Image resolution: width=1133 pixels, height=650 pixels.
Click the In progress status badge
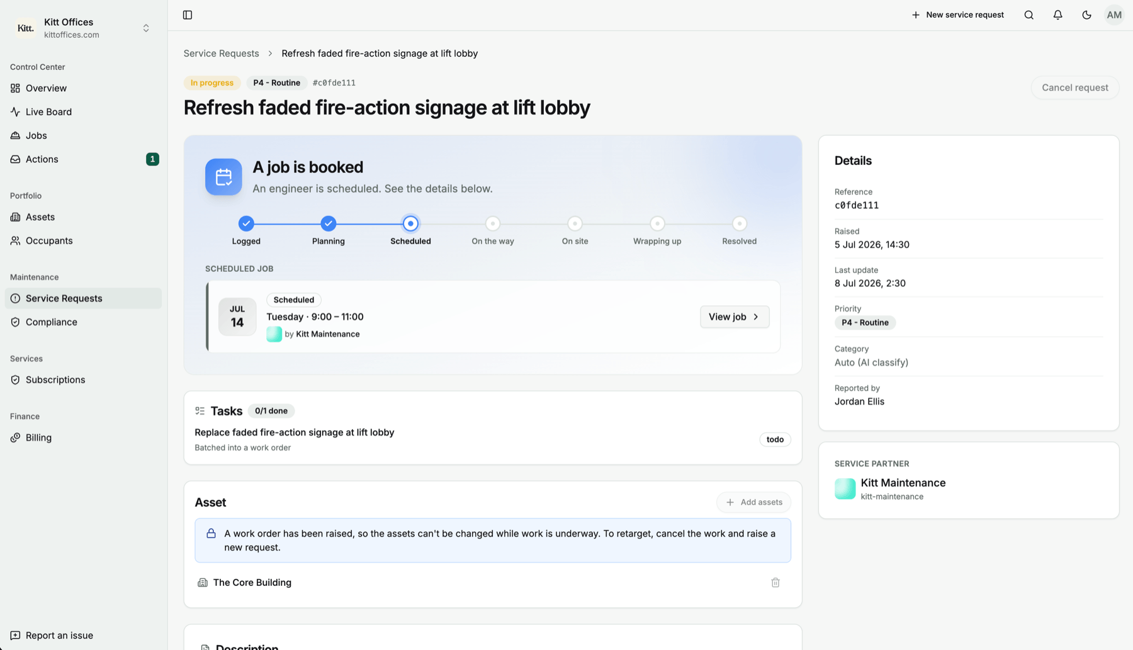(212, 83)
